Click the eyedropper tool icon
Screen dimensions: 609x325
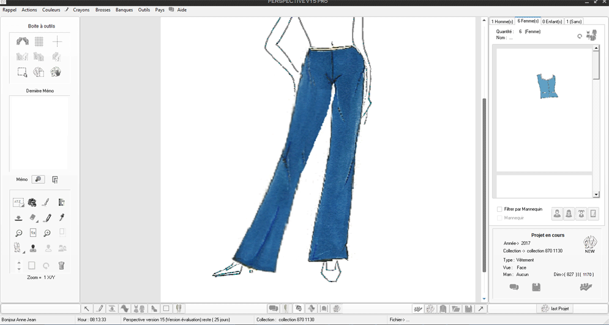[x=61, y=217]
